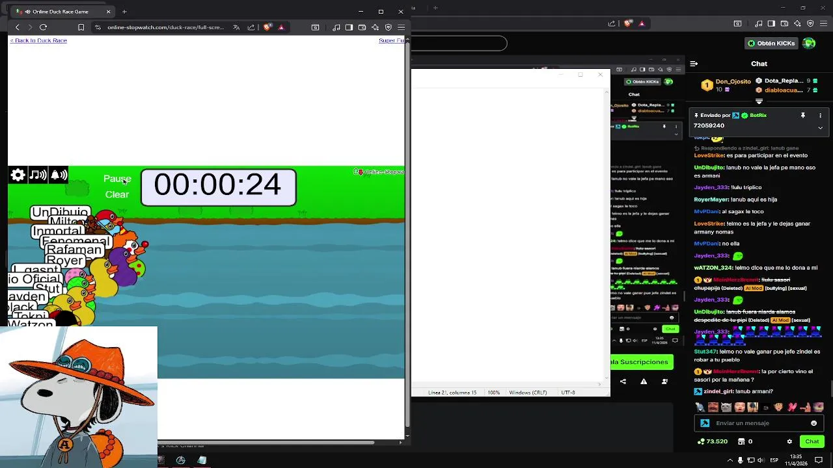This screenshot has width=833, height=468.
Task: Open the translate page icon
Action: click(x=236, y=27)
